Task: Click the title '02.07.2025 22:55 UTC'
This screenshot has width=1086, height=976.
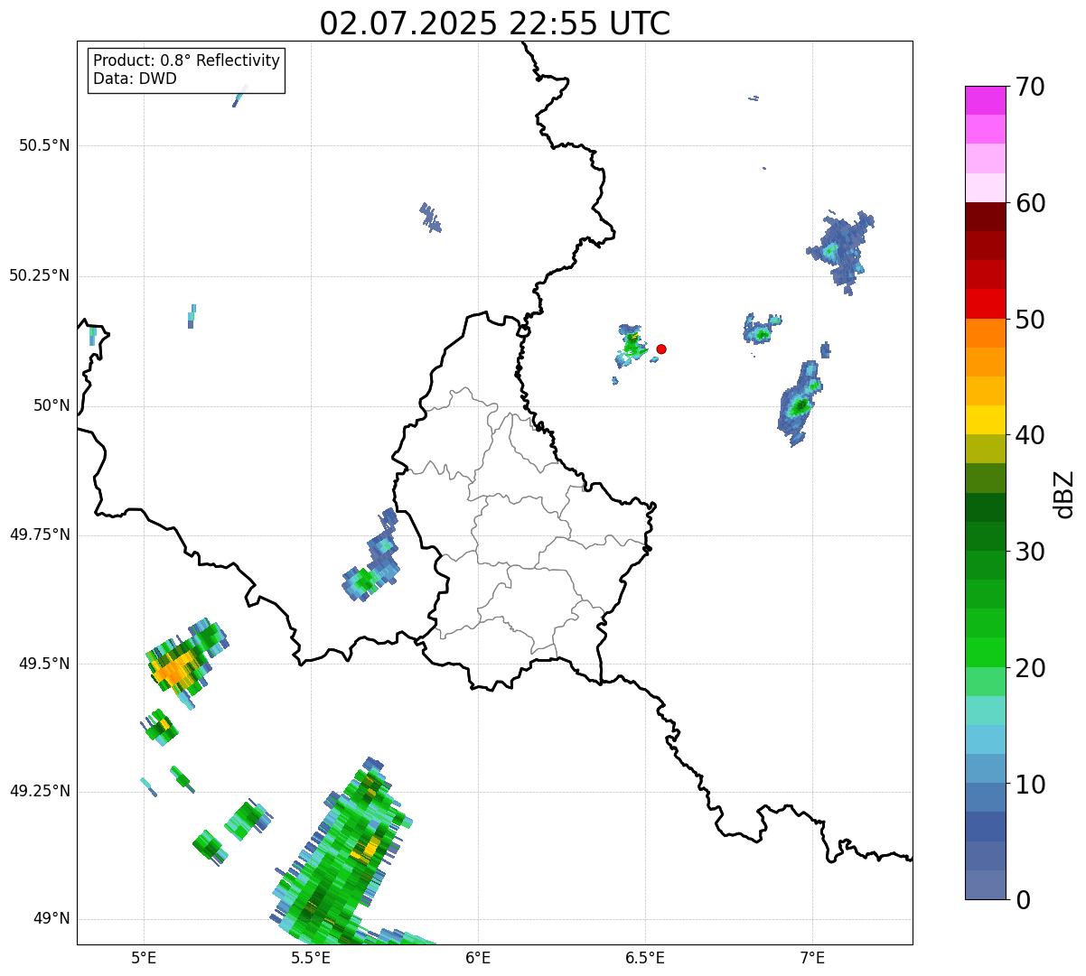Action: click(495, 23)
